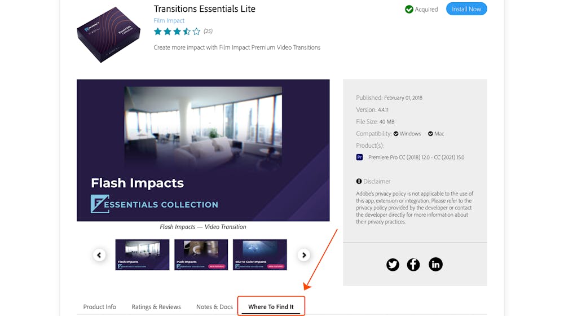Click the Flash Impacts main preview image
The image size is (564, 316).
pyautogui.click(x=203, y=150)
